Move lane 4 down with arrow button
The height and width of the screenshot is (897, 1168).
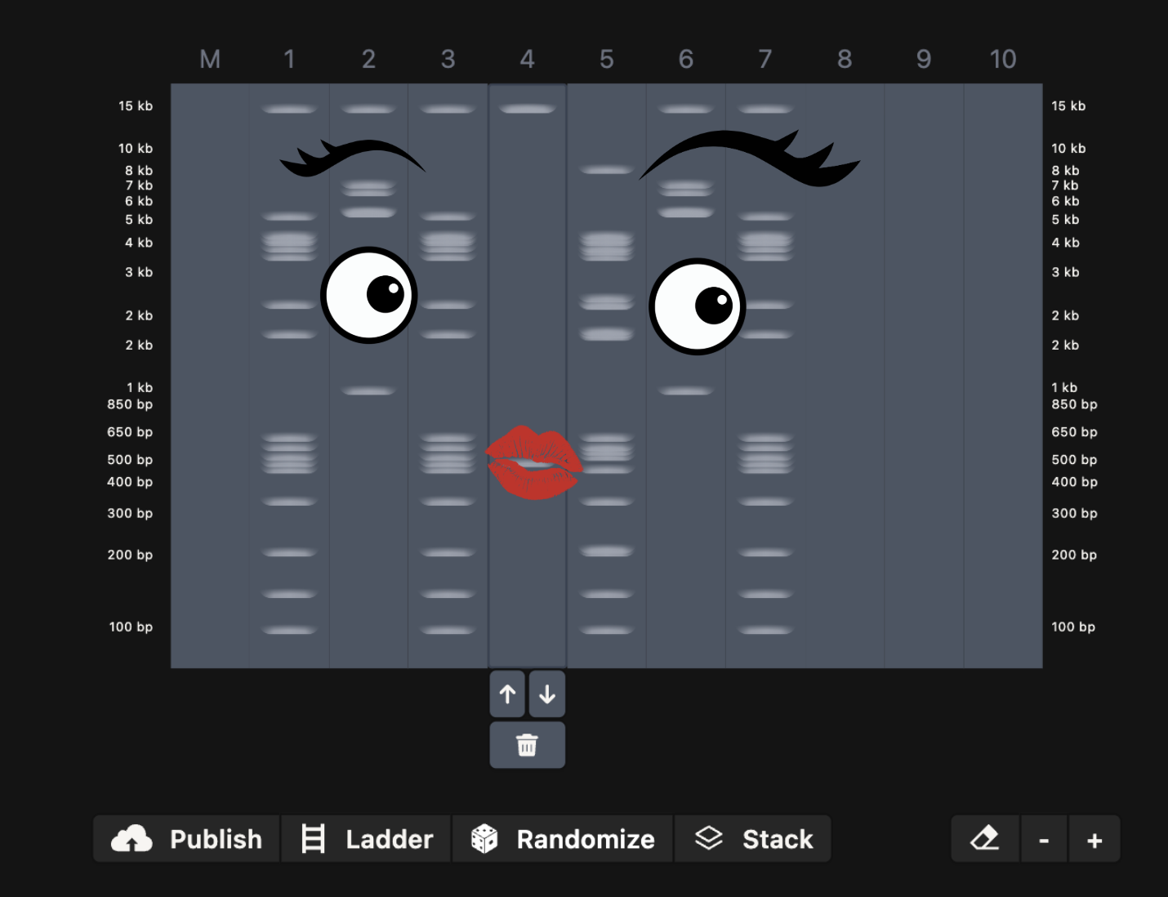click(547, 694)
